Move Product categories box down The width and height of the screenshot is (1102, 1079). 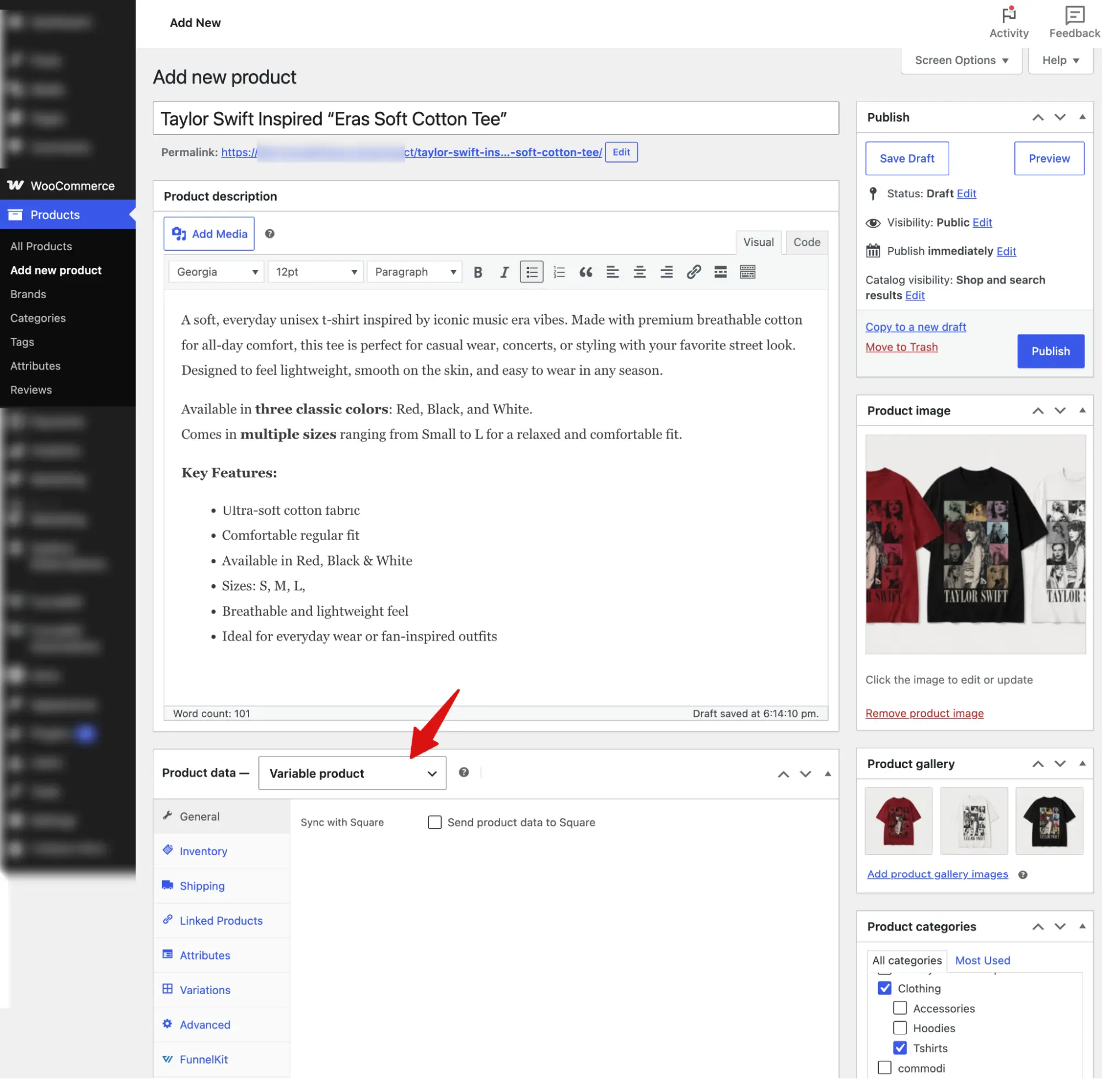1060,926
